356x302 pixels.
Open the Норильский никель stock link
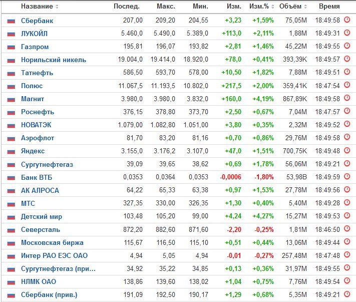click(x=54, y=60)
